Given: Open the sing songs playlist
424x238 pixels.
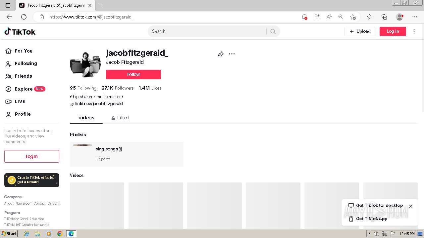Looking at the screenshot, I should click(127, 154).
